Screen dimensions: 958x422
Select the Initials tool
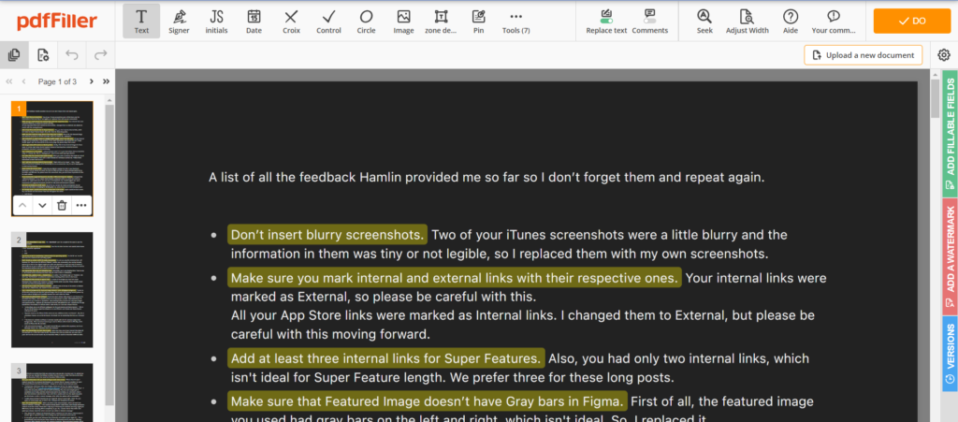click(216, 21)
